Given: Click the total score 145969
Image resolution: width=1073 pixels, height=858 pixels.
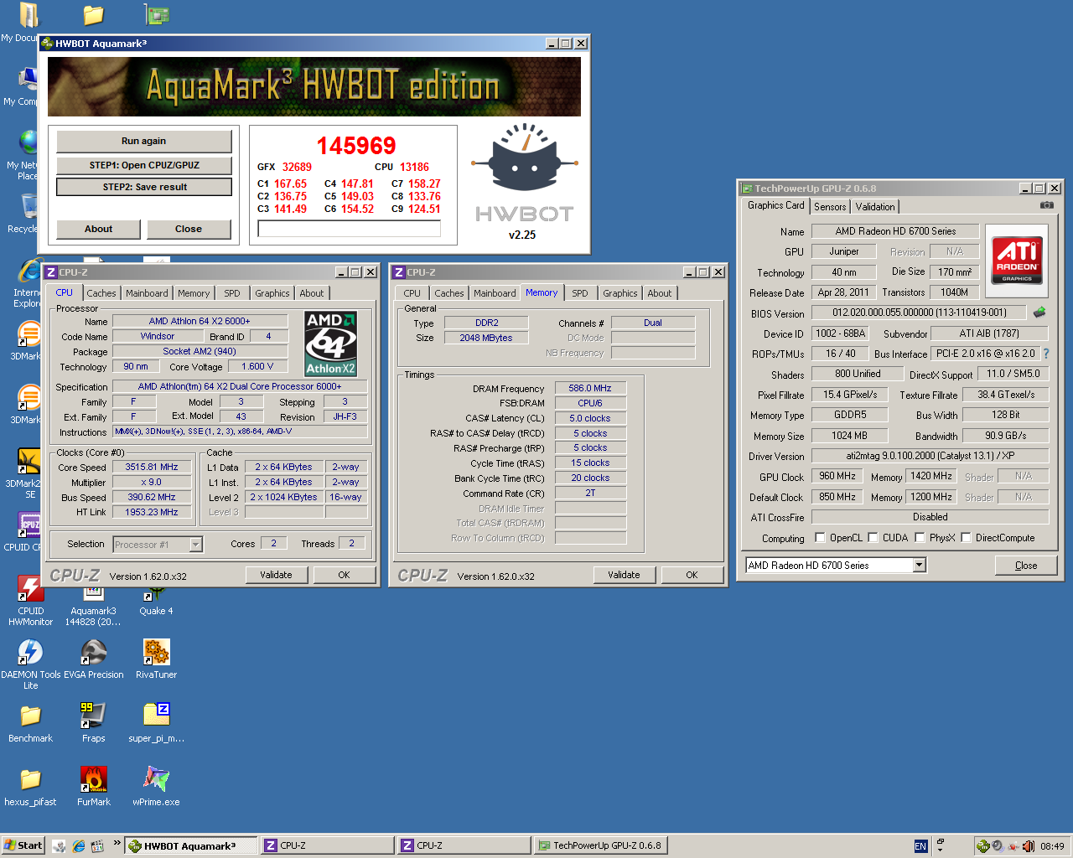Looking at the screenshot, I should point(356,146).
